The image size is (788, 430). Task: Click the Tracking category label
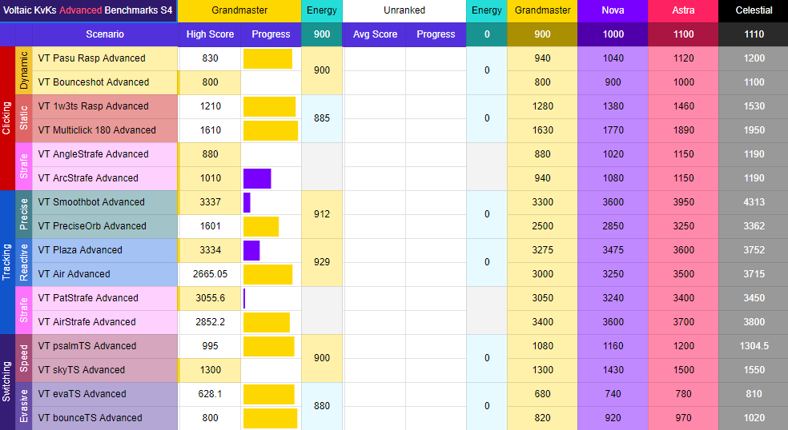pos(7,262)
